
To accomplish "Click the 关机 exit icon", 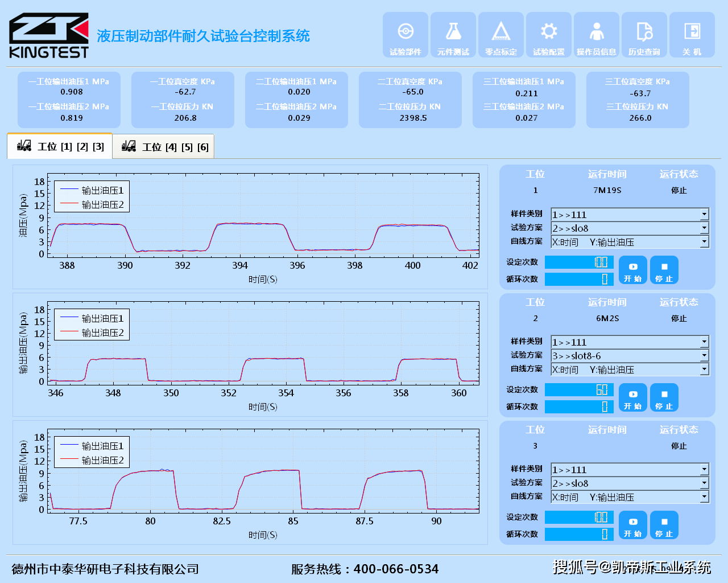I will tap(692, 35).
